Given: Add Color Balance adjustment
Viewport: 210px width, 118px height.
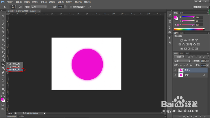Looking at the screenshot, I should (183, 44).
